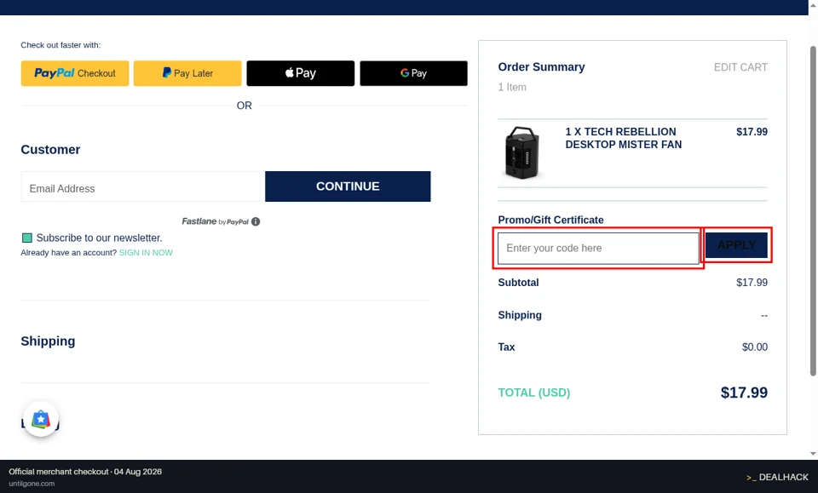Open the Fastlane info icon

(x=256, y=221)
